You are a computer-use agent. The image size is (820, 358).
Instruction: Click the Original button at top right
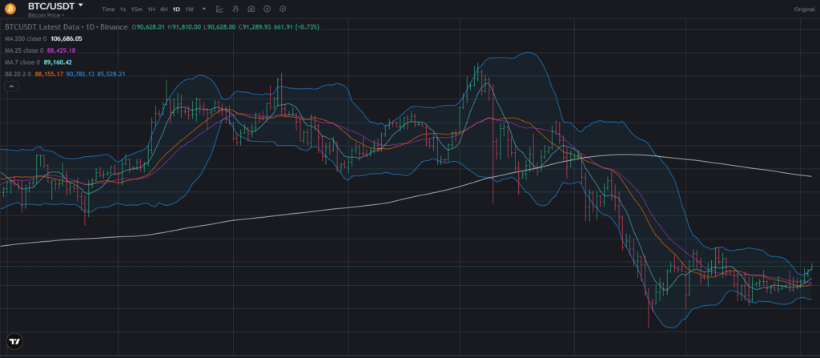pos(803,9)
